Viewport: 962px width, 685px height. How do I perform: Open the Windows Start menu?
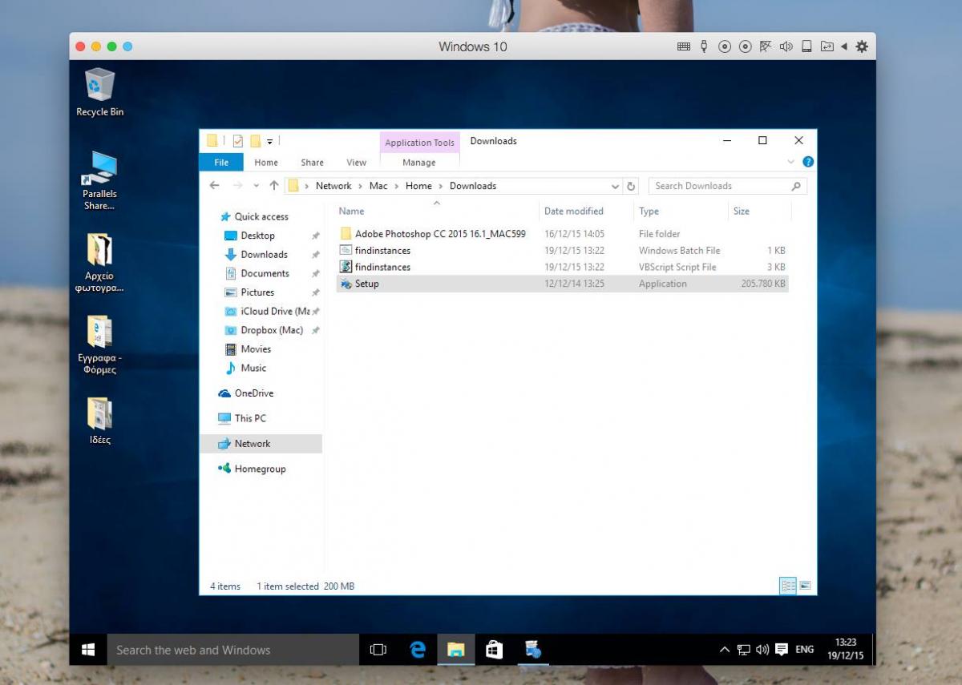(88, 650)
